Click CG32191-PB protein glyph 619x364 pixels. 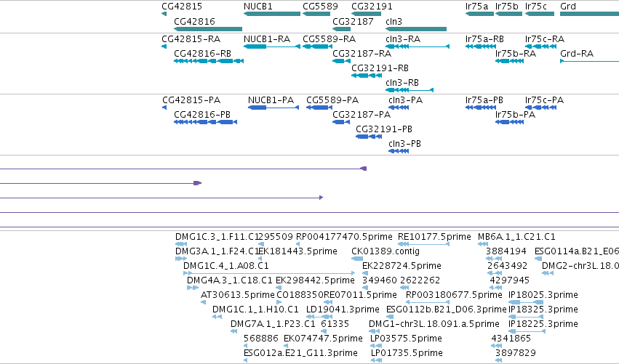point(369,137)
